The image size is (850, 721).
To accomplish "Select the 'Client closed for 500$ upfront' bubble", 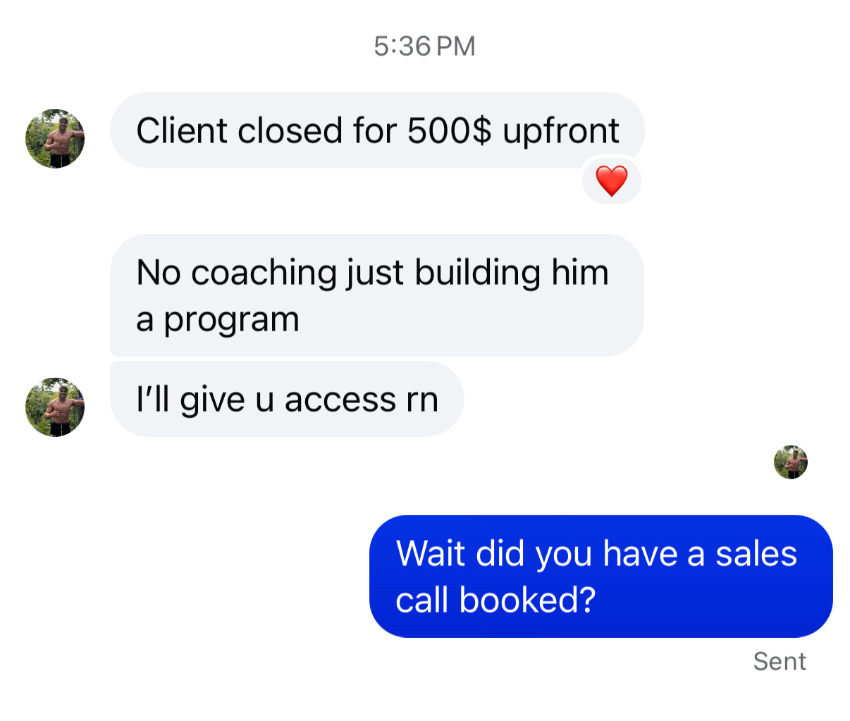I will (377, 130).
